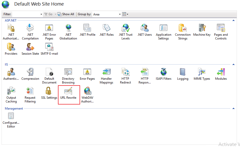Click the Show All button

(66, 14)
